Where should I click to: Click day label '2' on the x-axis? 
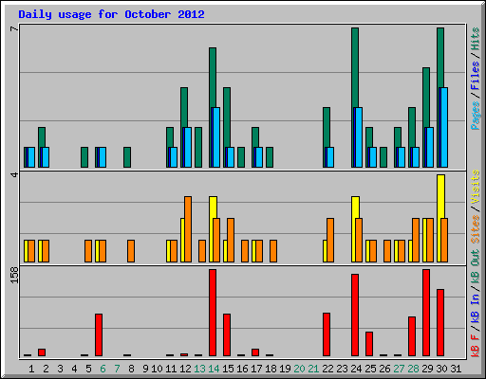click(46, 369)
